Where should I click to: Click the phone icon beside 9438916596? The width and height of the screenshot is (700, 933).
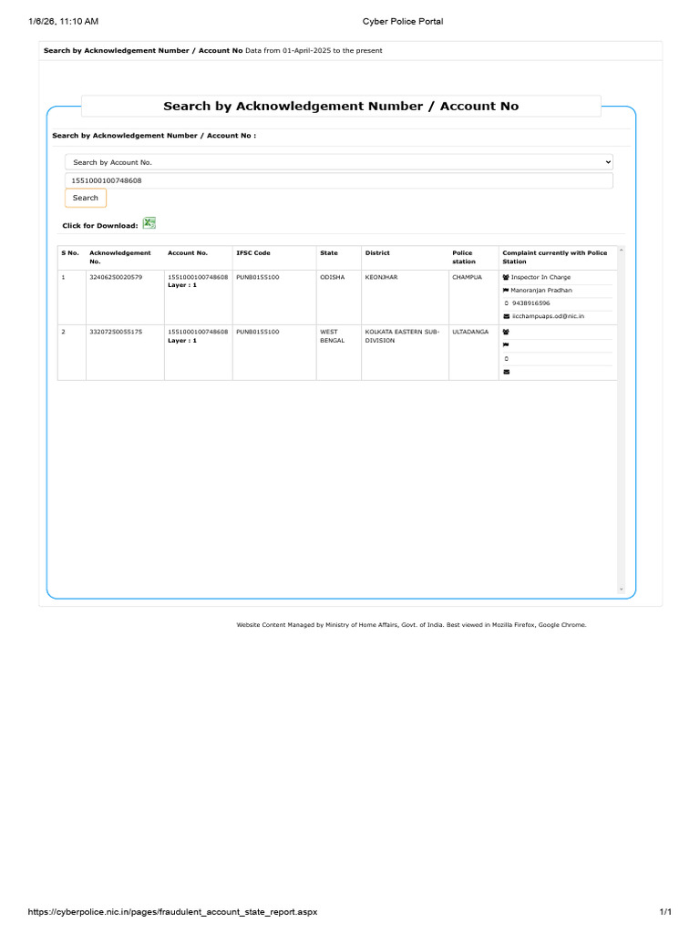[x=507, y=303]
